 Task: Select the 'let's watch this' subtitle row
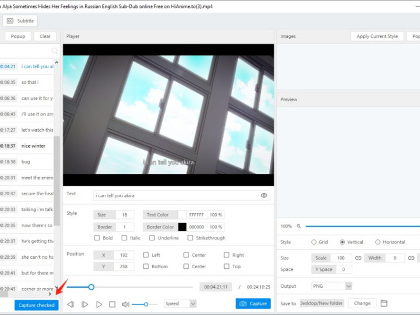click(x=27, y=130)
